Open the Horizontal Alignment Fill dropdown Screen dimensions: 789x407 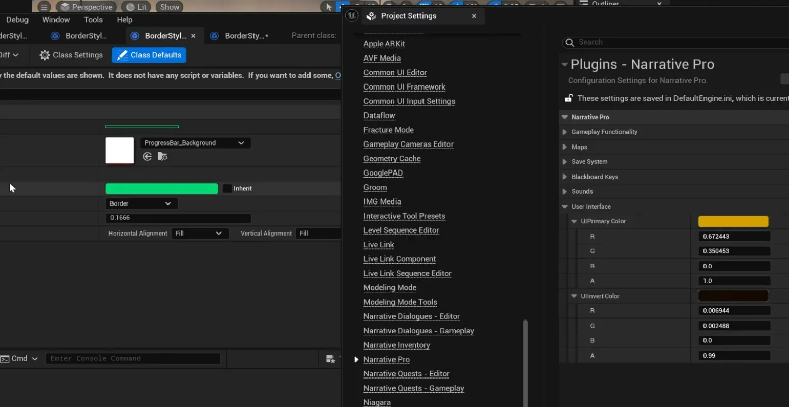point(200,234)
